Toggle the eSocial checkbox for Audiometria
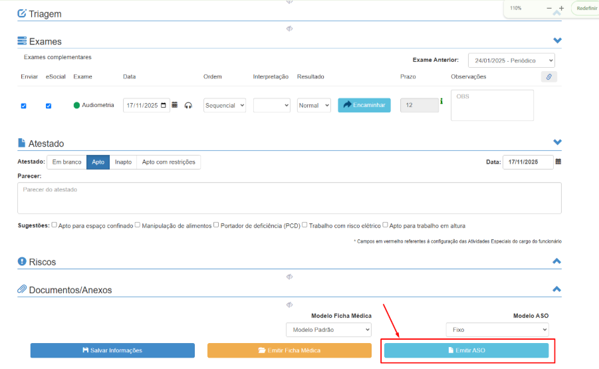The image size is (599, 369). 49,106
